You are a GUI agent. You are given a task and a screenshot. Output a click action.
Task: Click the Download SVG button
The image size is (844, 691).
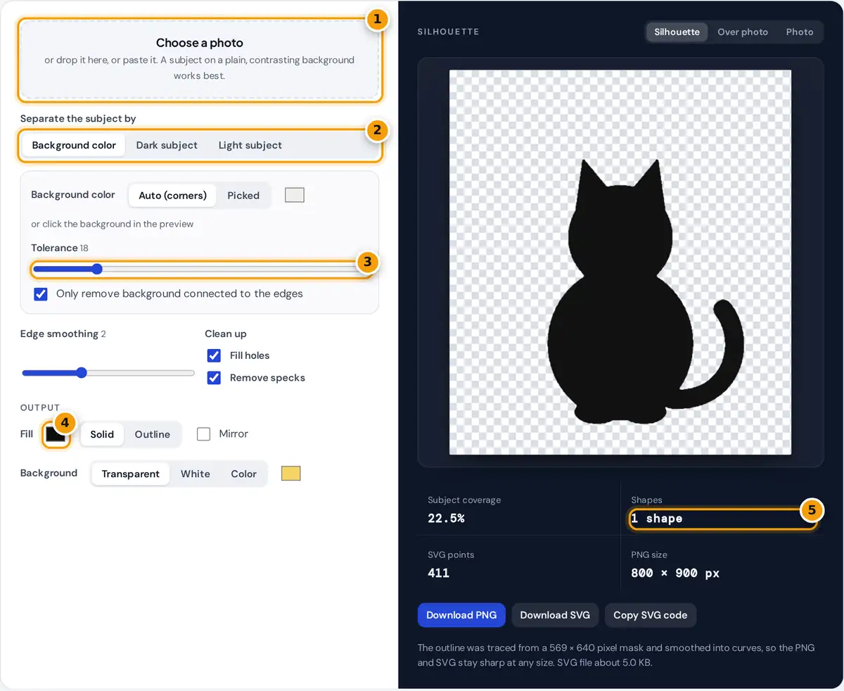[555, 615]
